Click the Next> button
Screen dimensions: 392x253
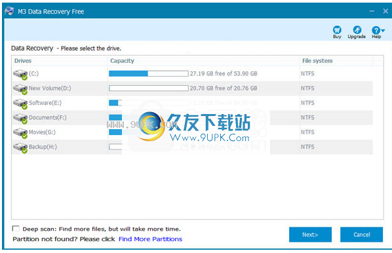310,235
